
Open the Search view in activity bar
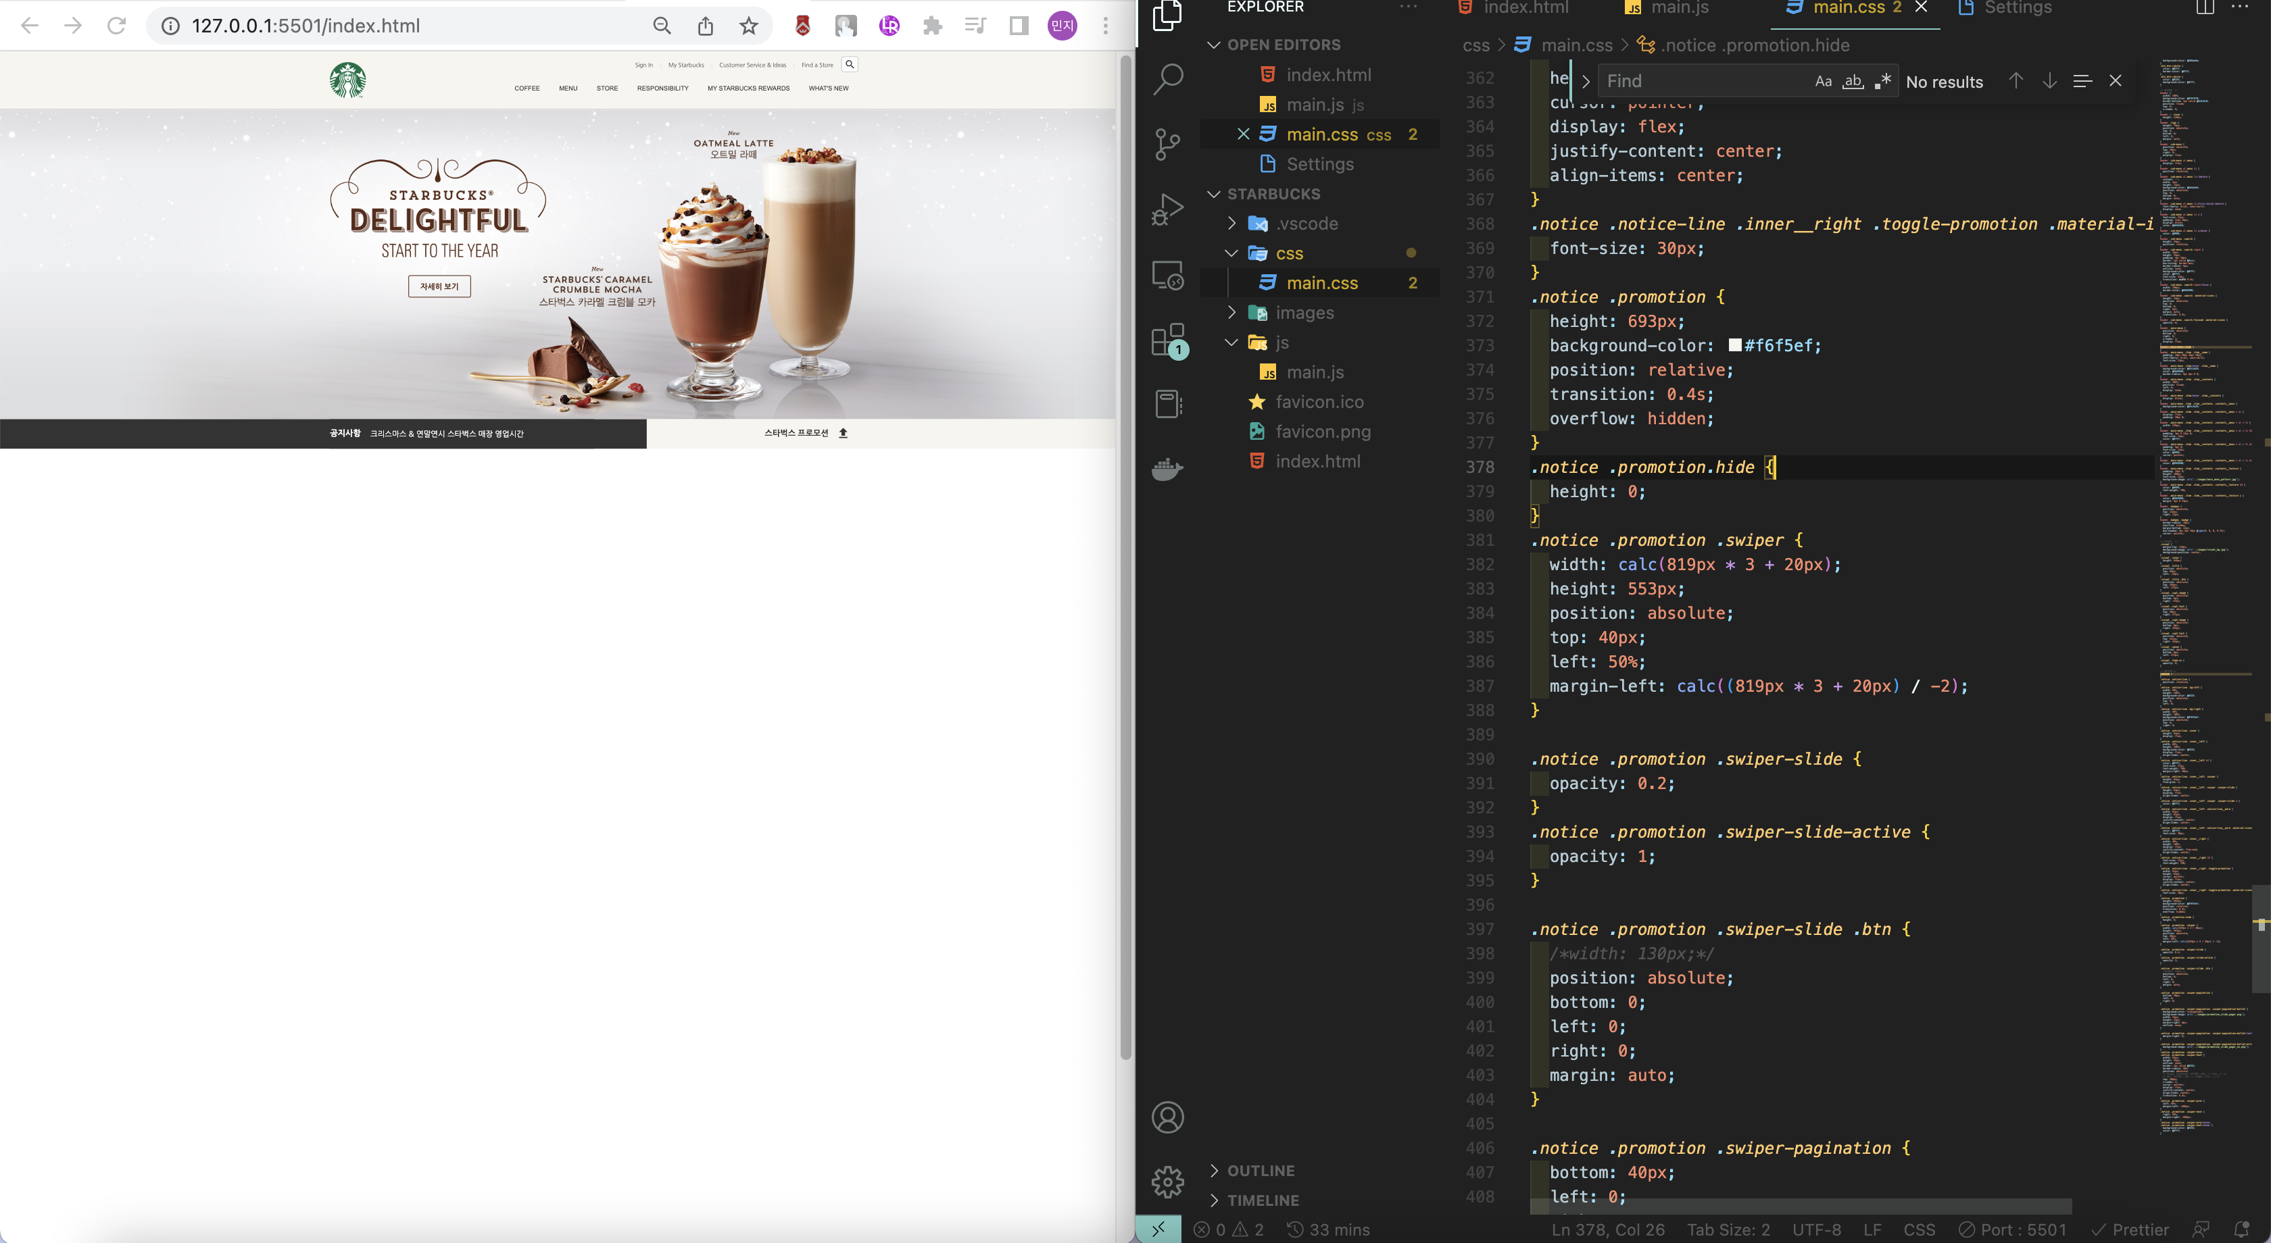tap(1167, 79)
